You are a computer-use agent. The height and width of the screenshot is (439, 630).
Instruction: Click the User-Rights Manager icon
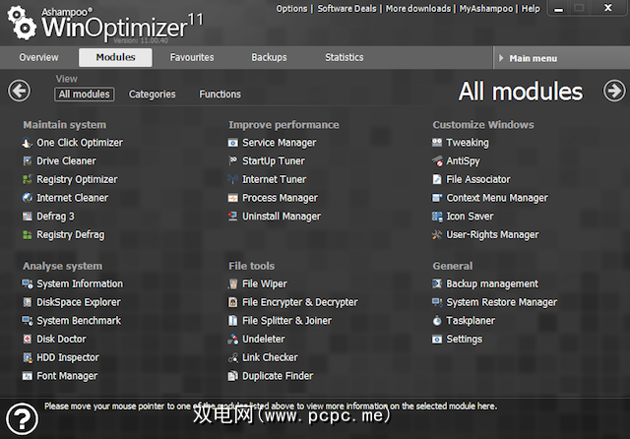(x=437, y=235)
